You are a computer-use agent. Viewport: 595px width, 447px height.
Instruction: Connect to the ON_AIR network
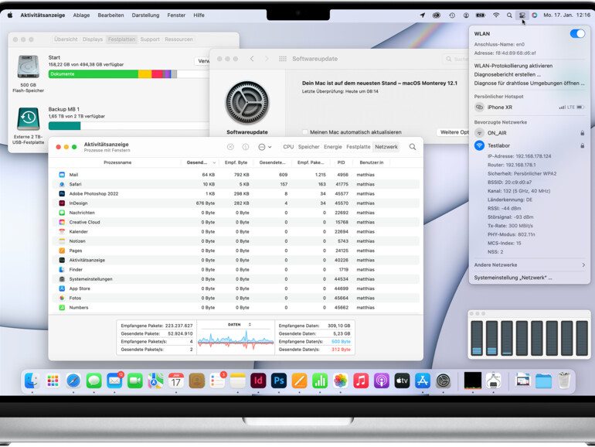(x=529, y=133)
